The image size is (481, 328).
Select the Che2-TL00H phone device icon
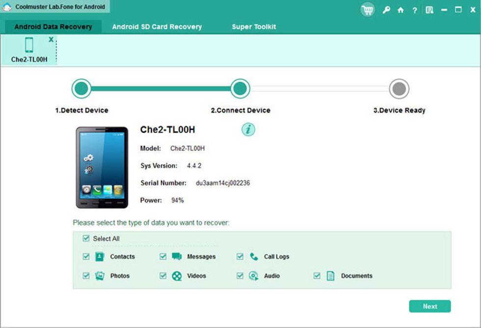(x=29, y=45)
